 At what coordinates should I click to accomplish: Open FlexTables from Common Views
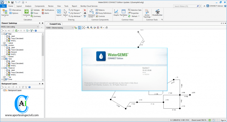pyautogui.click(x=124, y=13)
